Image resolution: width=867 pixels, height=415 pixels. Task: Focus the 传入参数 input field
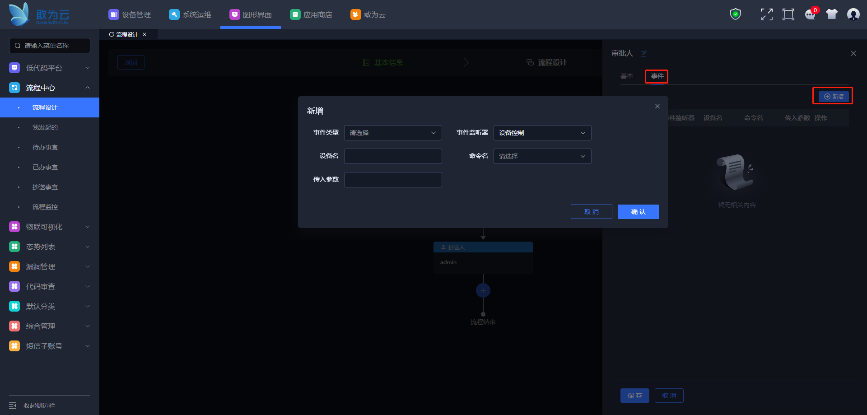tap(393, 180)
